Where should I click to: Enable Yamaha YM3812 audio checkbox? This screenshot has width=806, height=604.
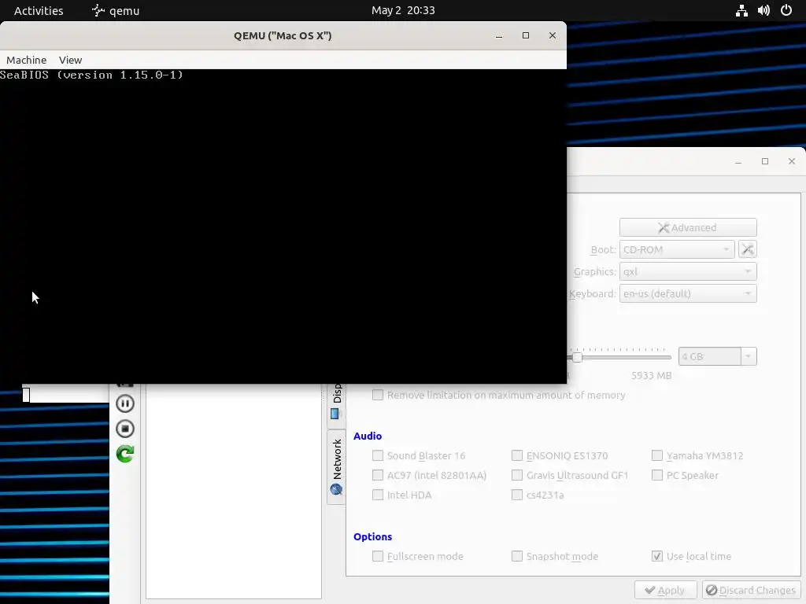[x=657, y=455]
